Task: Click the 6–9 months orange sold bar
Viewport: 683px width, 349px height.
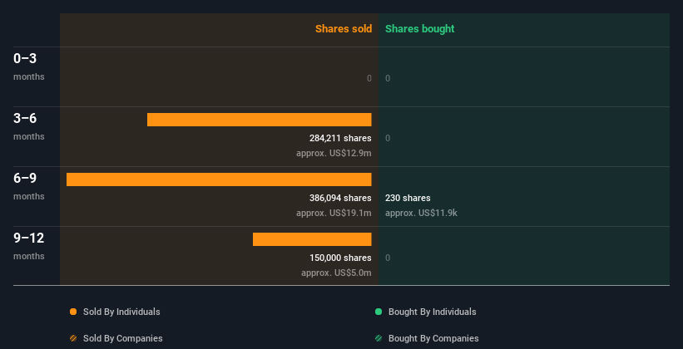Action: (x=219, y=179)
